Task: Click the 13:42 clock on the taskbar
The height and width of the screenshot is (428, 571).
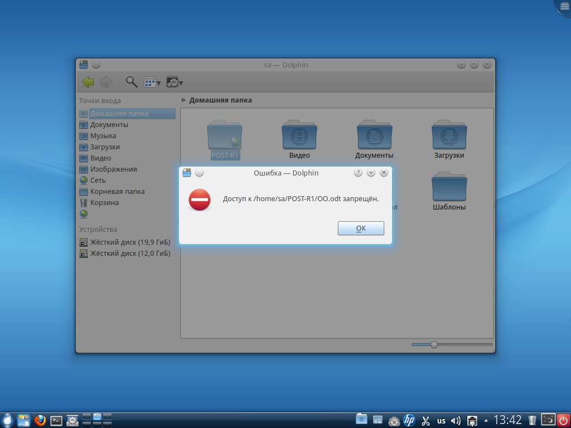Action: 507,420
